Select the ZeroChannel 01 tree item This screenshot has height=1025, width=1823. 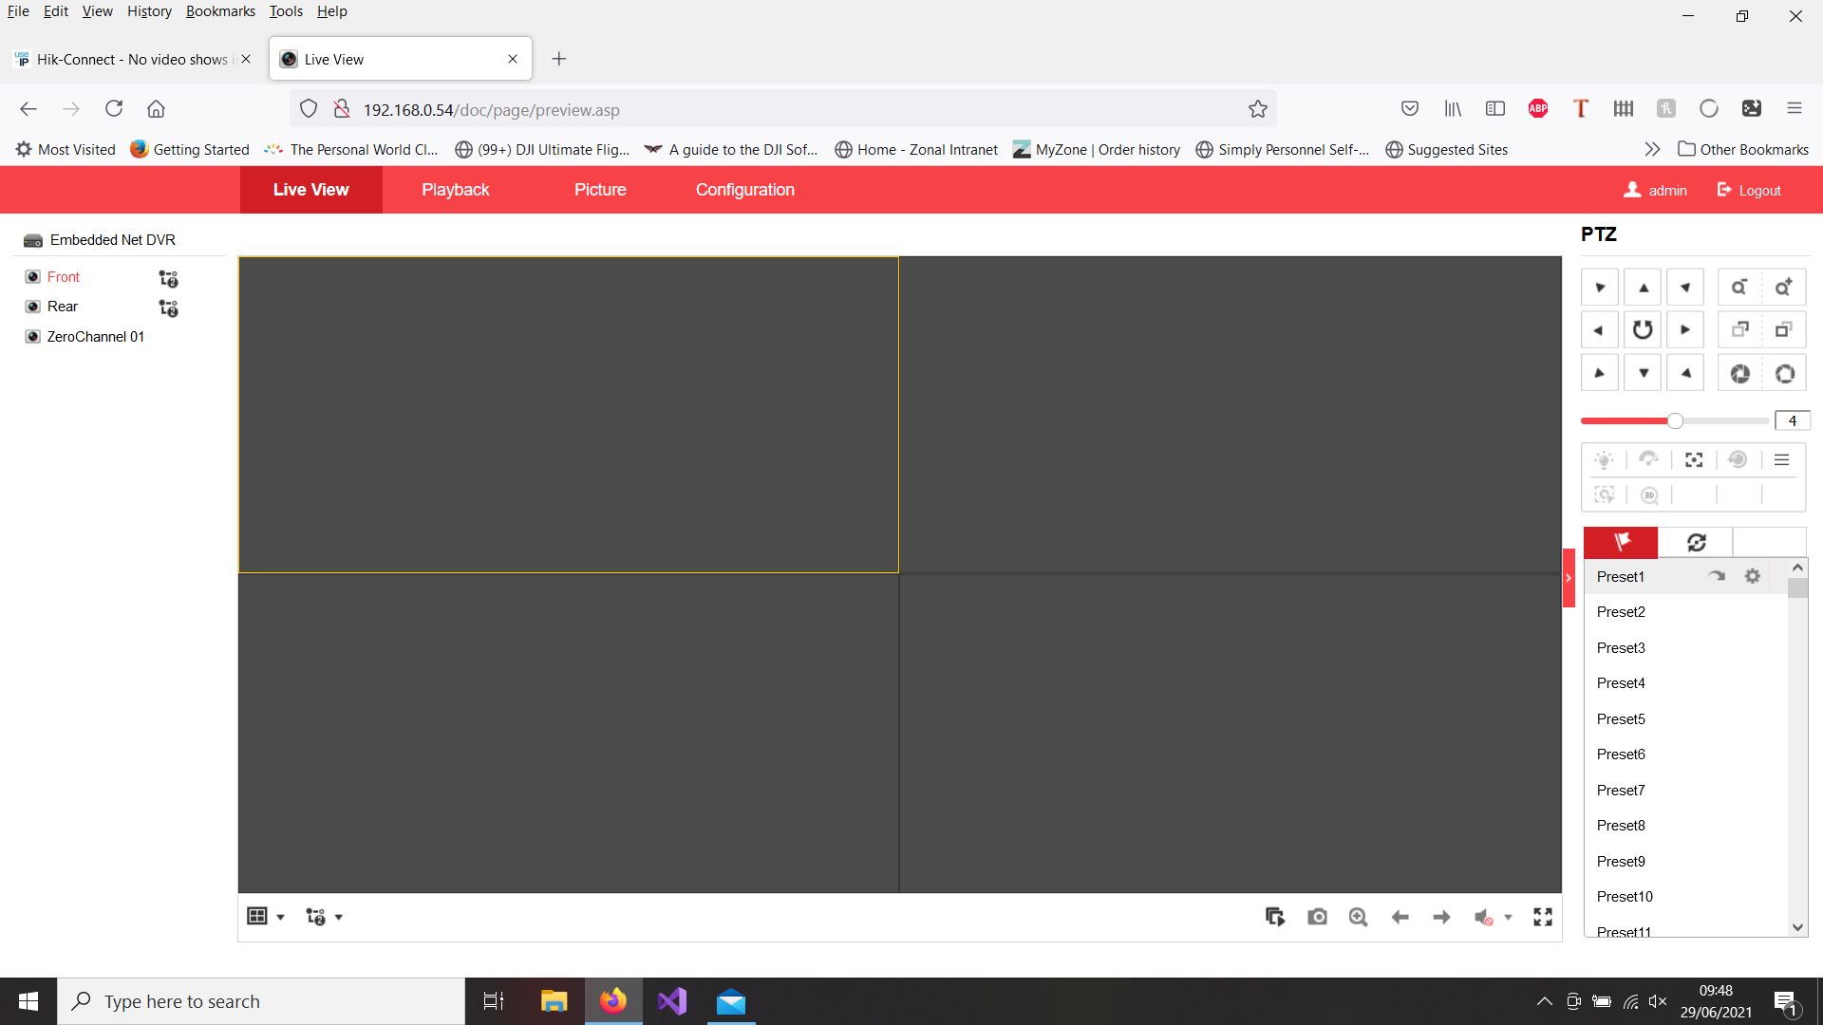coord(95,335)
